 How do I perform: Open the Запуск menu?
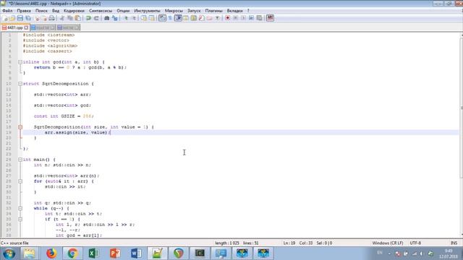(194, 11)
